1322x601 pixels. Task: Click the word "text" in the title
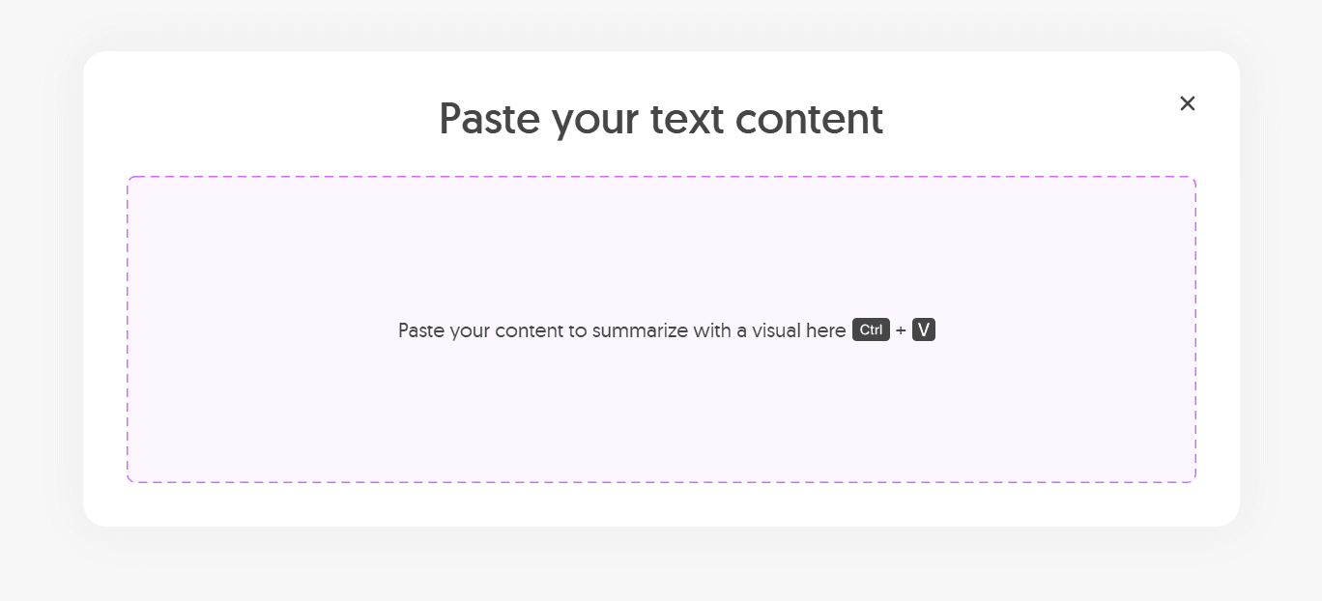pyautogui.click(x=687, y=119)
